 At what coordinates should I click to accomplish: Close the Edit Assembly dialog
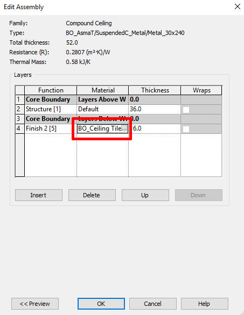coord(238,6)
